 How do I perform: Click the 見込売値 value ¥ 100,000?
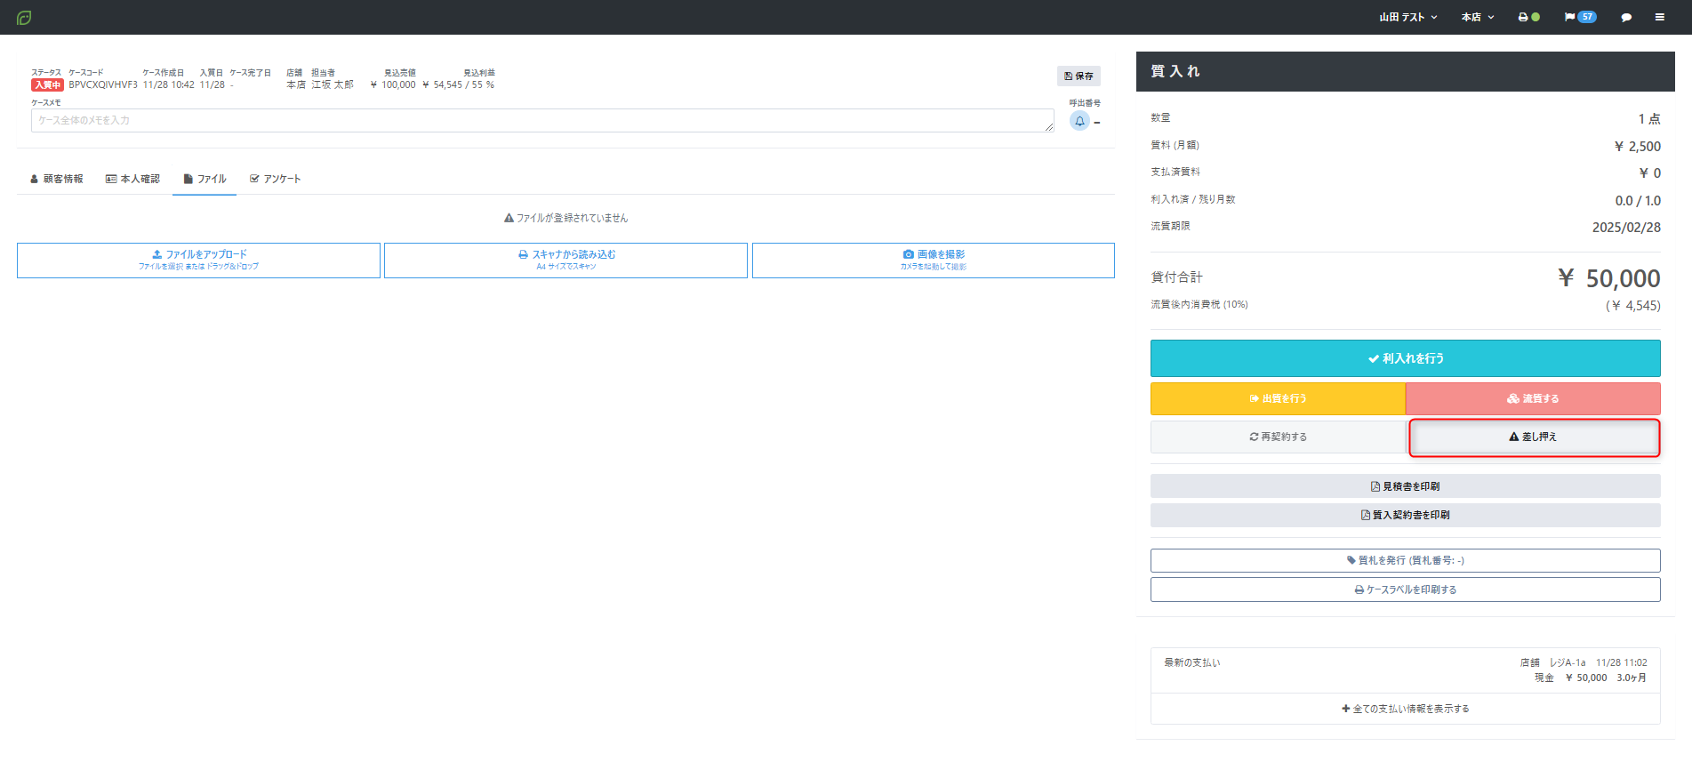(x=393, y=85)
